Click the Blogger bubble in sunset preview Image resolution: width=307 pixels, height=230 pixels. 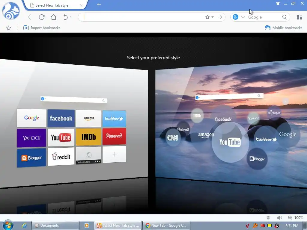click(x=257, y=159)
